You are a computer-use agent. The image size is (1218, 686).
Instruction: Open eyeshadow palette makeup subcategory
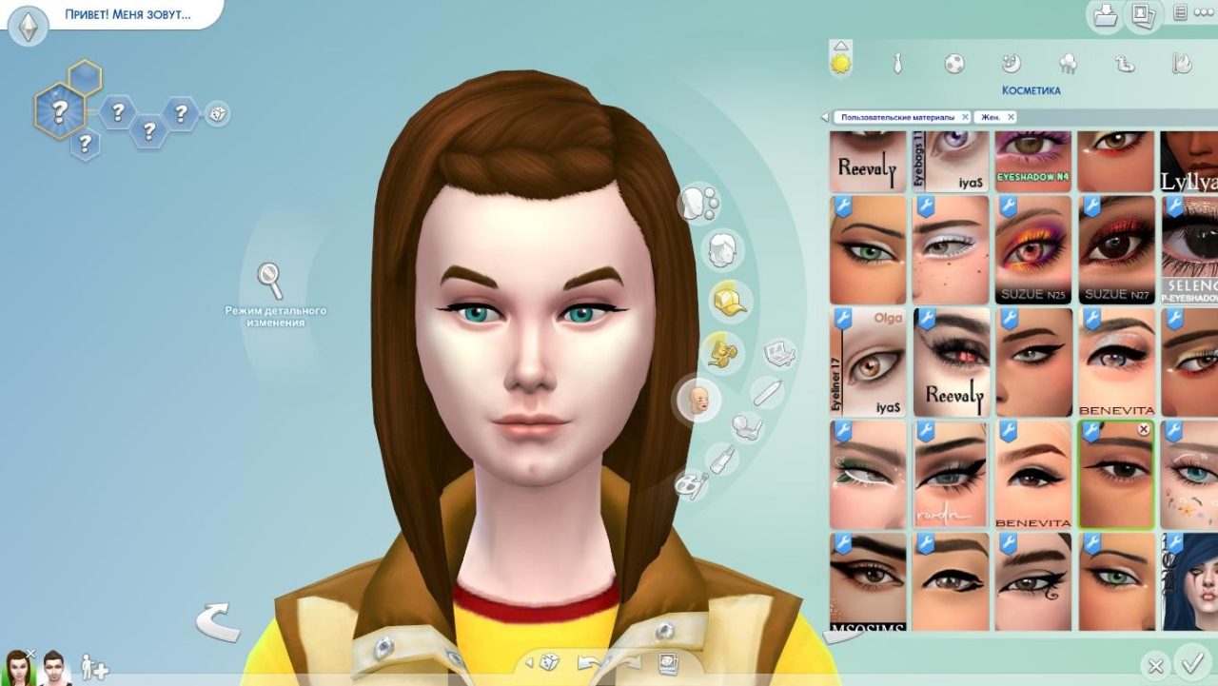[780, 354]
